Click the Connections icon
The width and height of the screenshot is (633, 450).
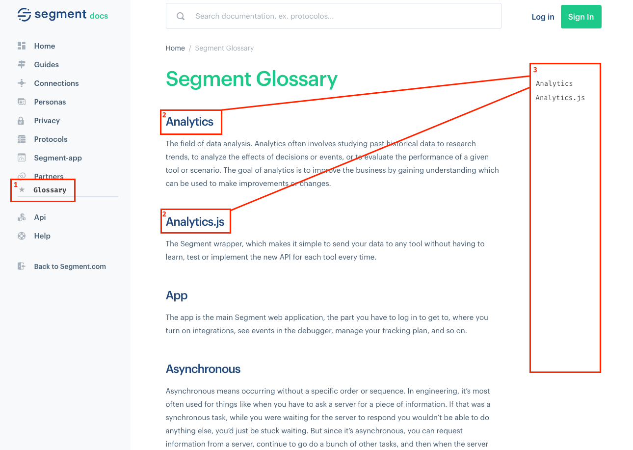pyautogui.click(x=22, y=83)
